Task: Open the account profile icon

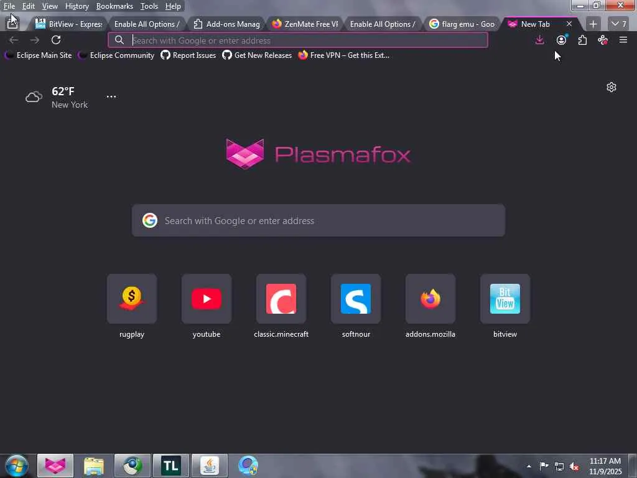Action: [562, 40]
